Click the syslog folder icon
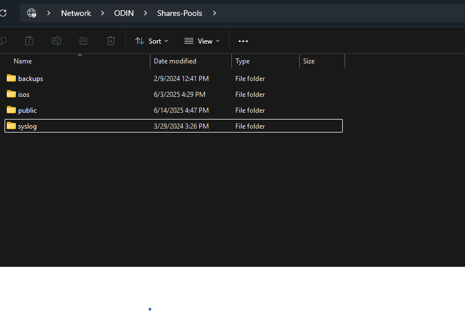The height and width of the screenshot is (311, 465). click(x=11, y=126)
